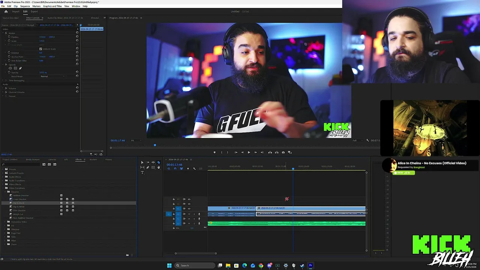Collapse the Video Transitions folder
The width and height of the screenshot is (480, 270).
coord(4,188)
